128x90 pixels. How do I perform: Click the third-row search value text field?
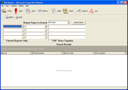point(67,34)
